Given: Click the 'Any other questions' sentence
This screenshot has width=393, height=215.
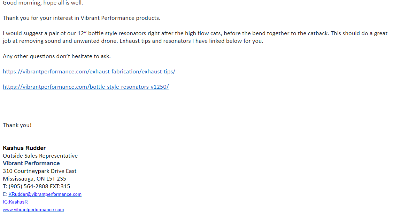Looking at the screenshot, I should (x=57, y=56).
